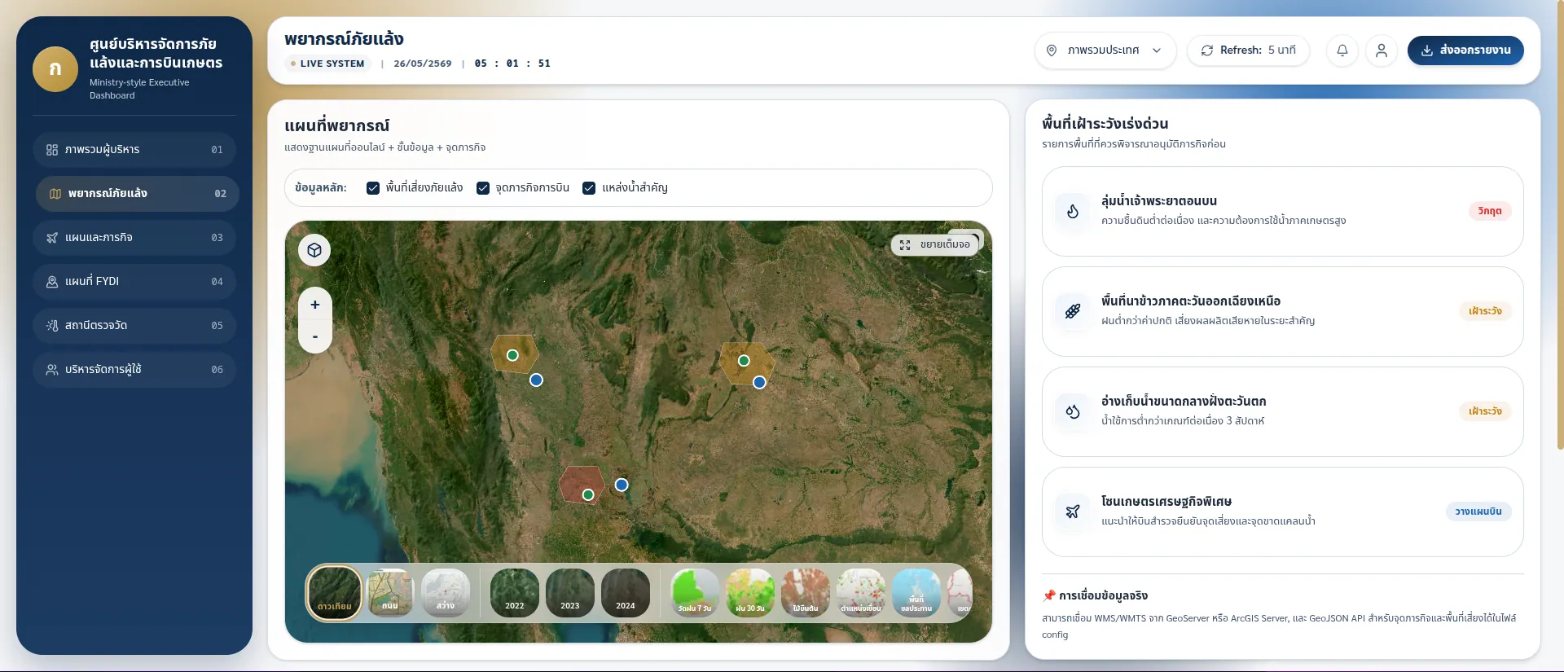The height and width of the screenshot is (672, 1564).
Task: Toggle the แหล่งน้ำสำคัญ checkbox
Action: tap(589, 188)
